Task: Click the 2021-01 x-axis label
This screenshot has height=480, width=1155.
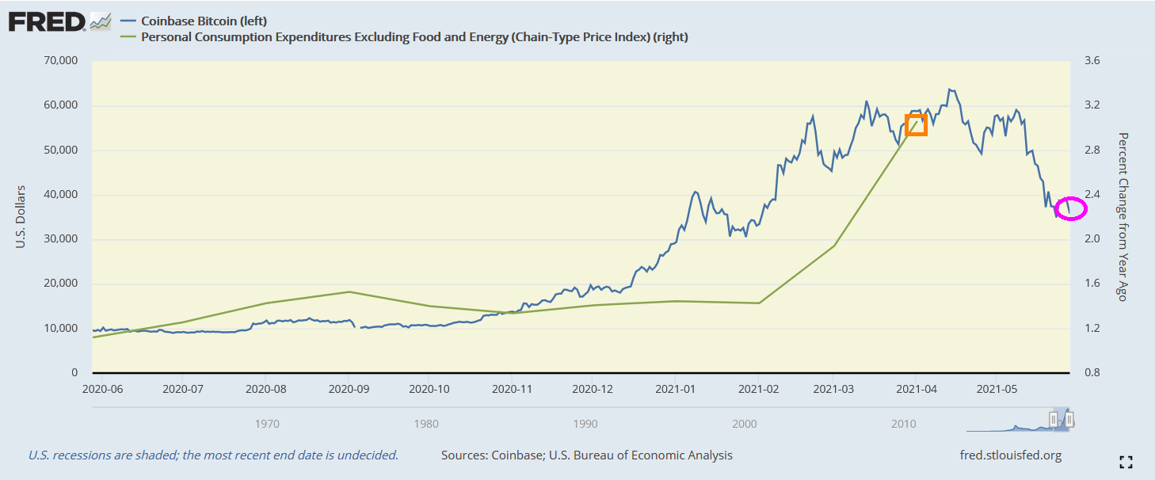Action: pos(676,389)
